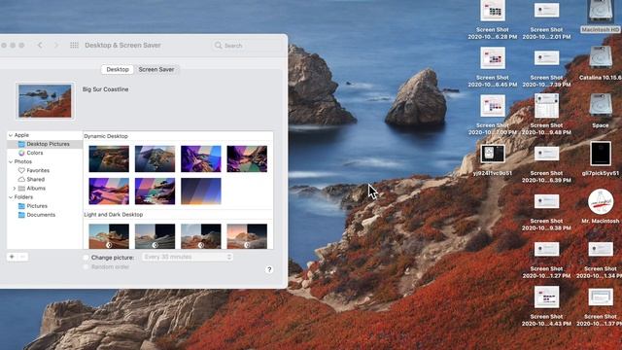Viewport: 622px width, 350px height.
Task: Open Favorites with heart icon
Action: [34, 171]
